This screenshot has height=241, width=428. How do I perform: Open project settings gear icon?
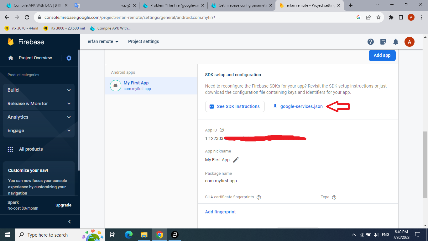[69, 58]
